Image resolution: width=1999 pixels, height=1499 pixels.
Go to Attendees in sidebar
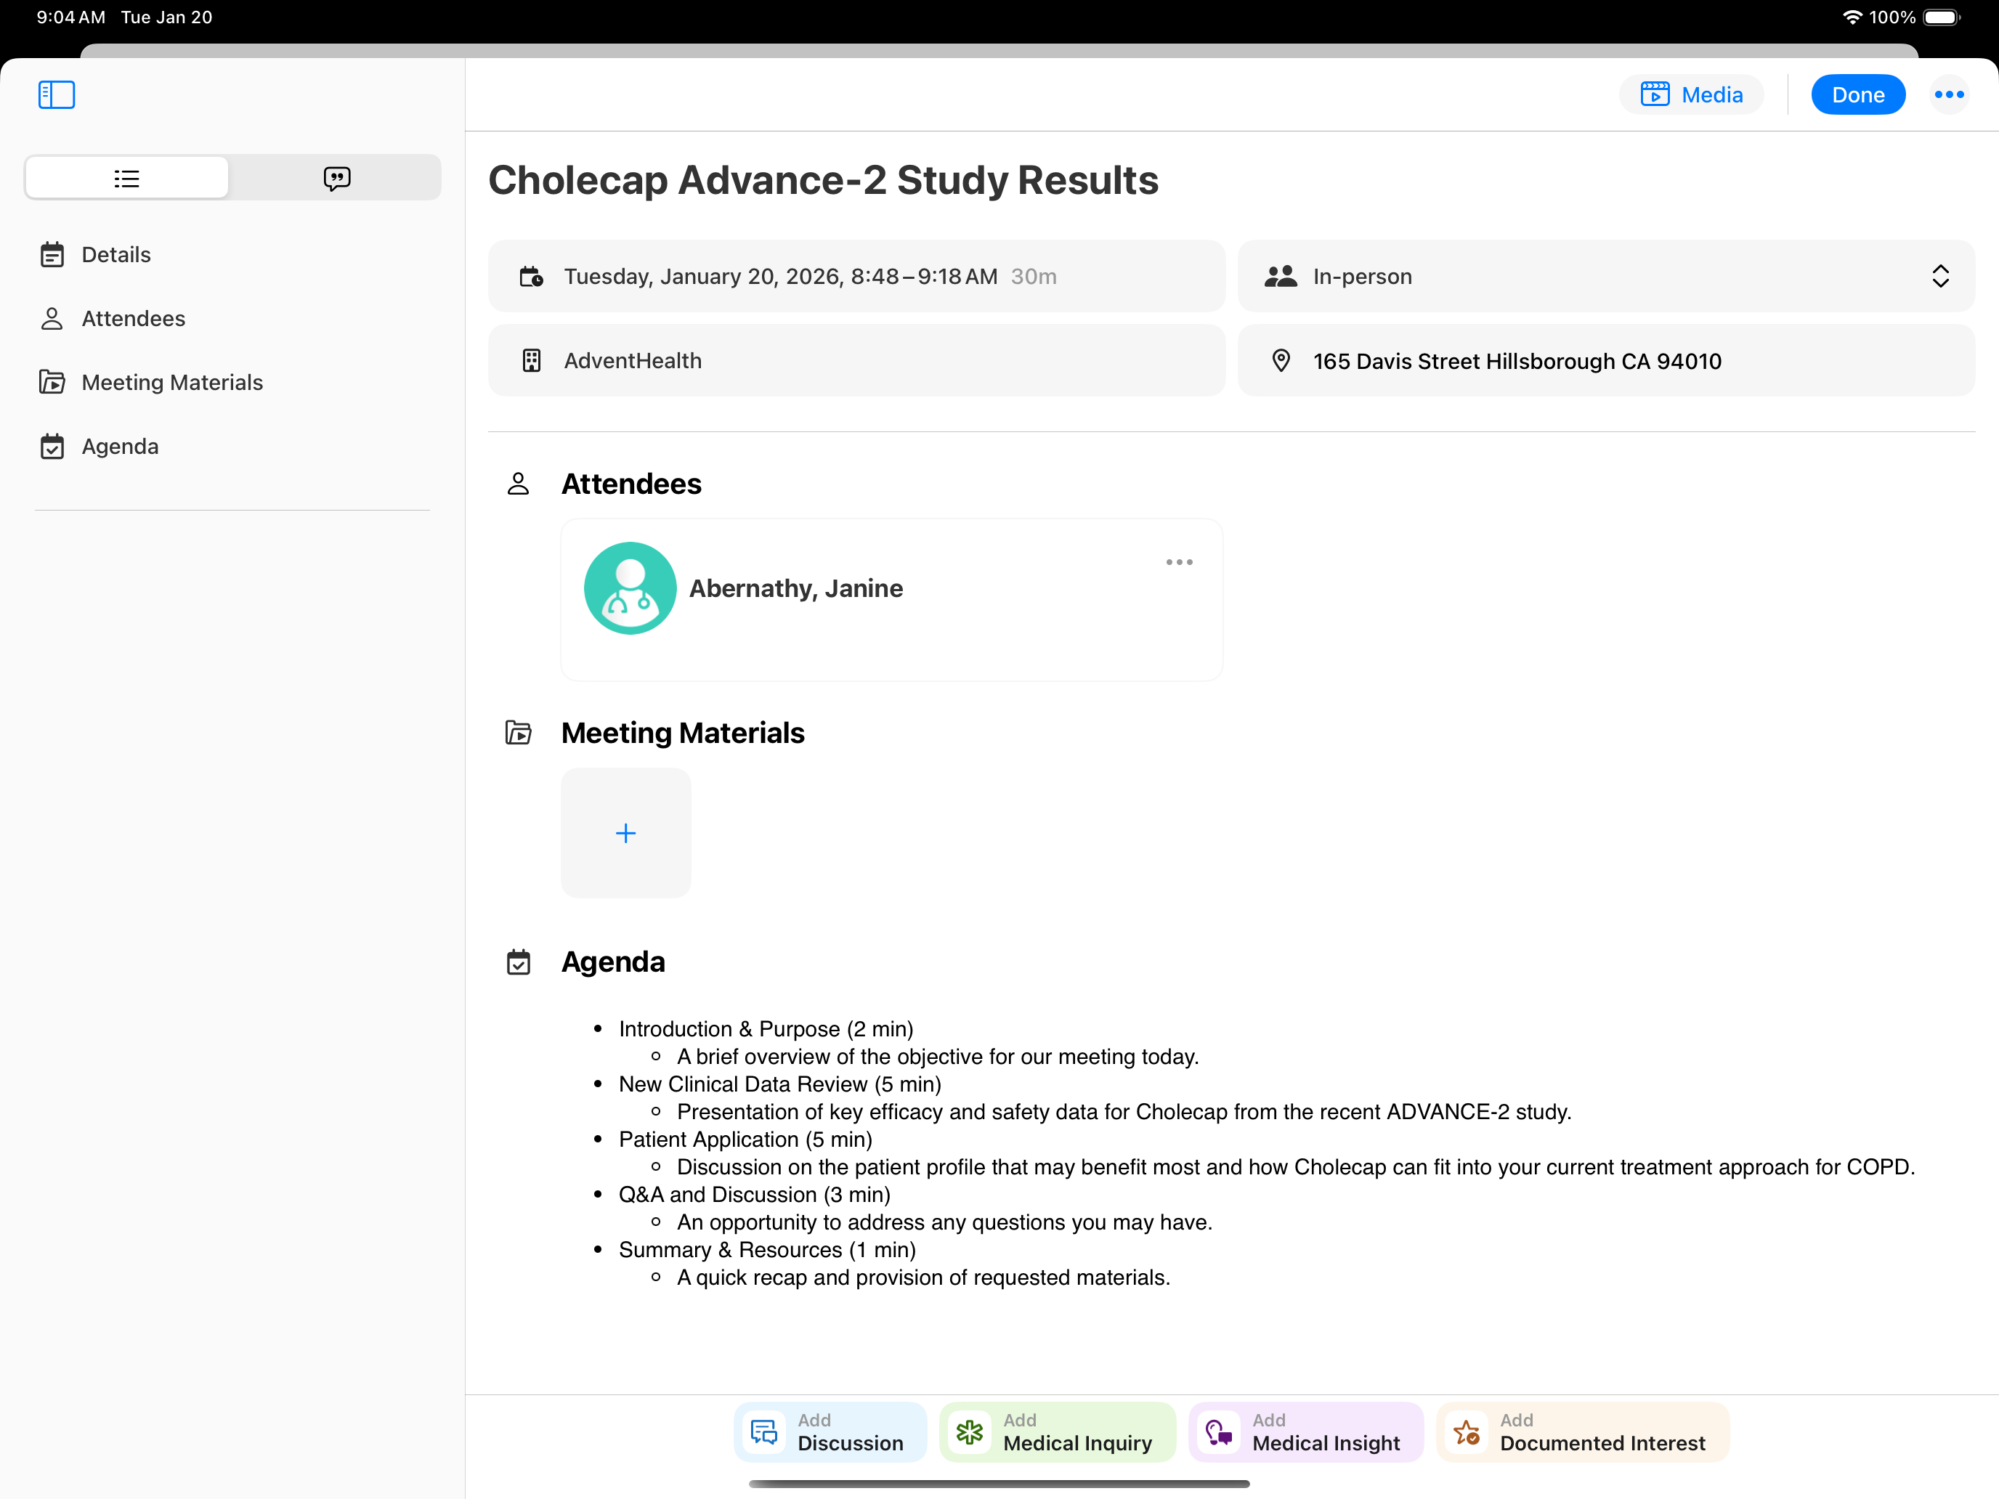click(x=133, y=319)
